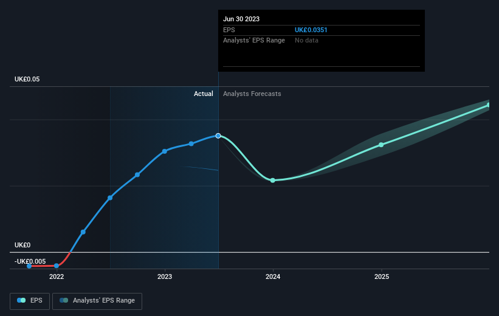Click the EPS data point at 2023
Screen dimensions: 499x316
coord(165,151)
